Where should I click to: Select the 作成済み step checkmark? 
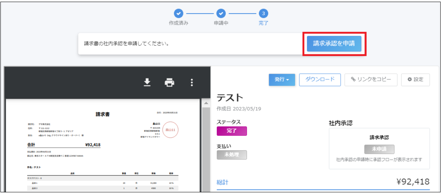[x=178, y=14]
